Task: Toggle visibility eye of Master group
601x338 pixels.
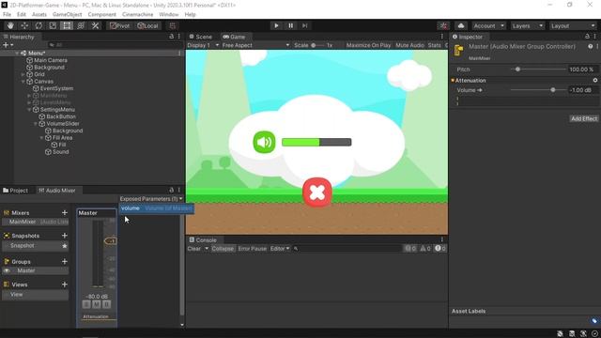Action: tap(7, 271)
